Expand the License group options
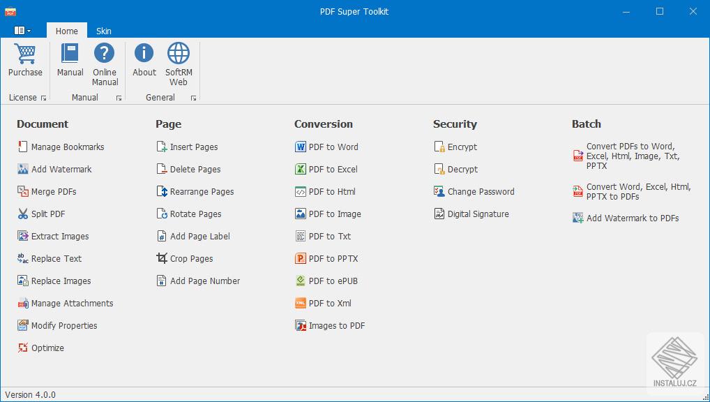This screenshot has width=710, height=402. pyautogui.click(x=43, y=98)
